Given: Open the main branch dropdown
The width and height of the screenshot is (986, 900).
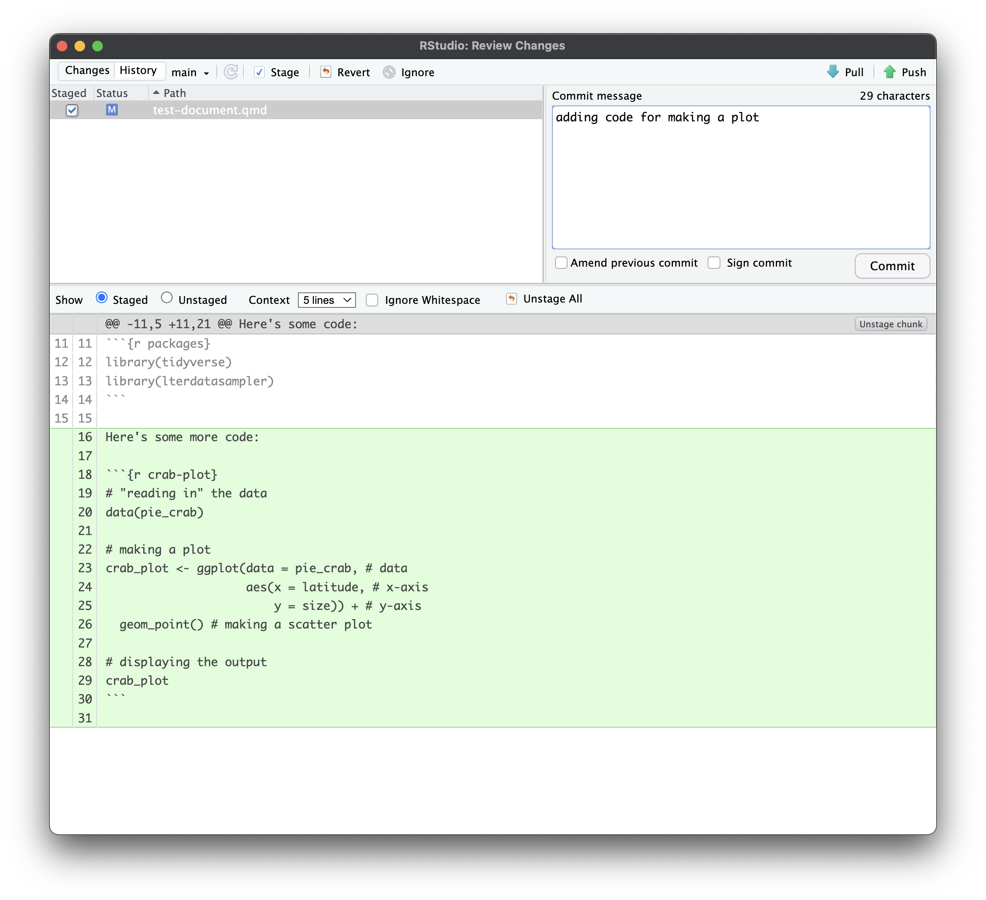Looking at the screenshot, I should (x=190, y=73).
